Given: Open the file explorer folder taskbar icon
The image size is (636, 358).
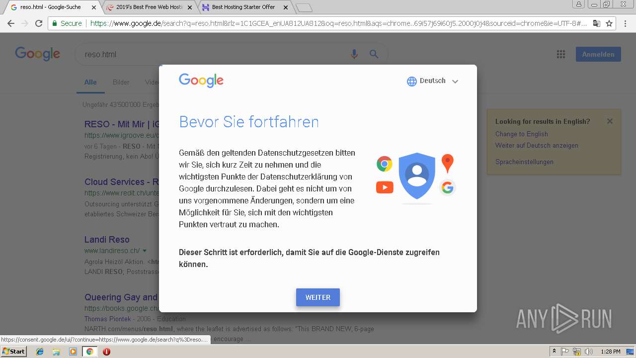Looking at the screenshot, I should point(56,352).
